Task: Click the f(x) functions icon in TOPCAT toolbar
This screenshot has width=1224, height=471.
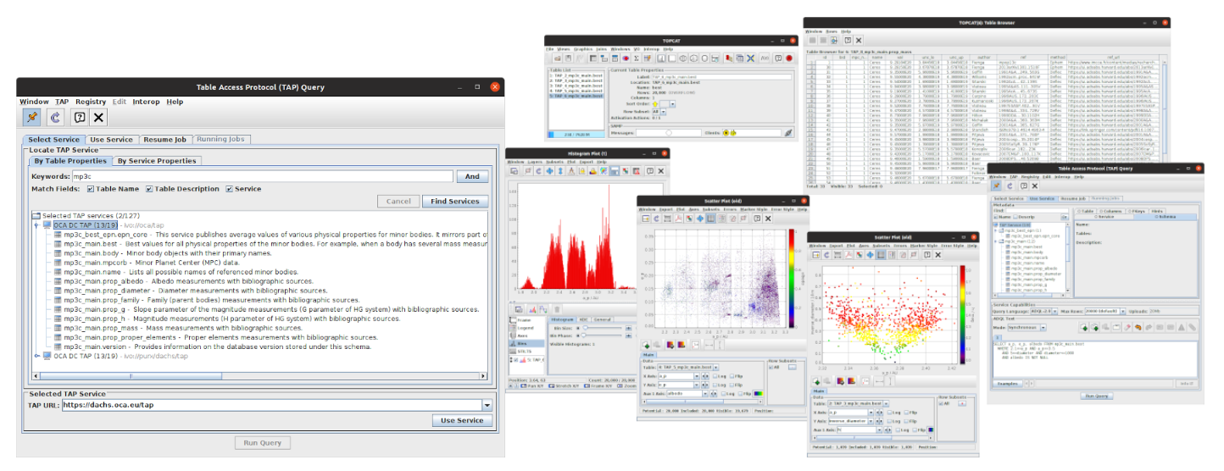Action: pos(765,58)
